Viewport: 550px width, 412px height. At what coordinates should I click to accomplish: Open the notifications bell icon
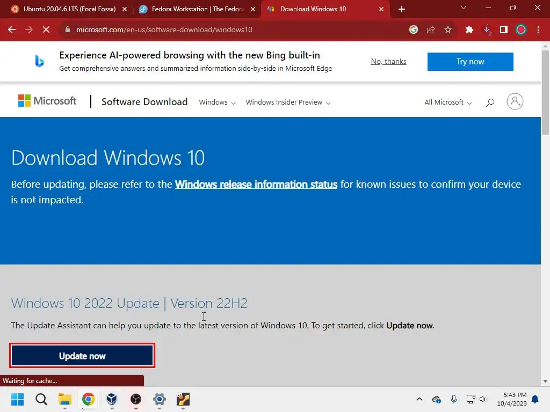(535, 399)
